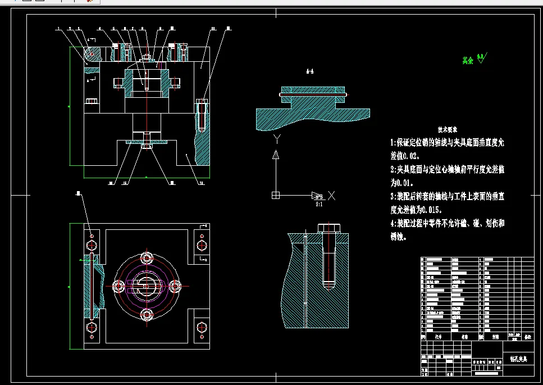Click requirement line '2:夹具底面与定位心轴轴肩平行度允差值'

(x=447, y=169)
